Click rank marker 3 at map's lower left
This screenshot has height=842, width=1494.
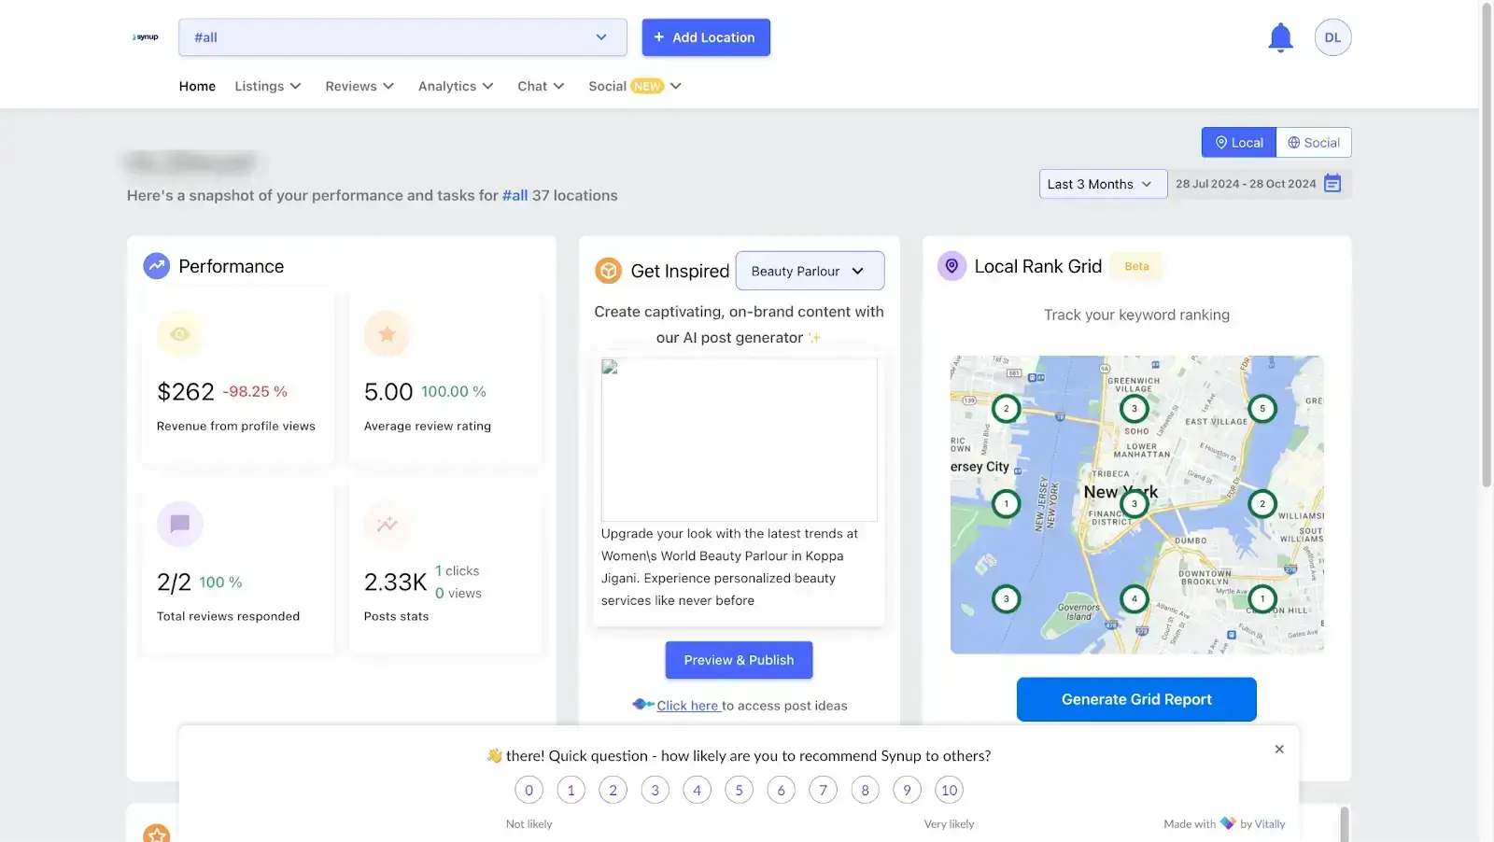pyautogui.click(x=1006, y=598)
